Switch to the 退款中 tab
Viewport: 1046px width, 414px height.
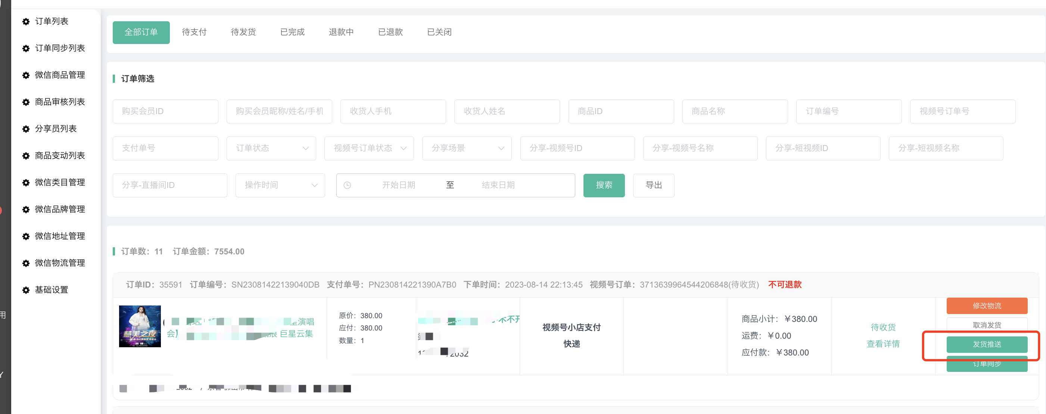pyautogui.click(x=341, y=32)
